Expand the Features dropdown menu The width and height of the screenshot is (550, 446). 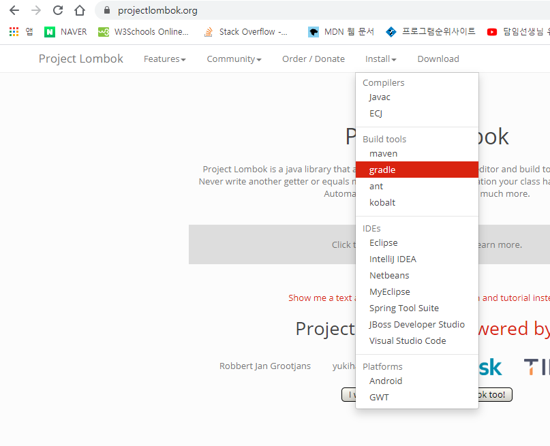(164, 59)
